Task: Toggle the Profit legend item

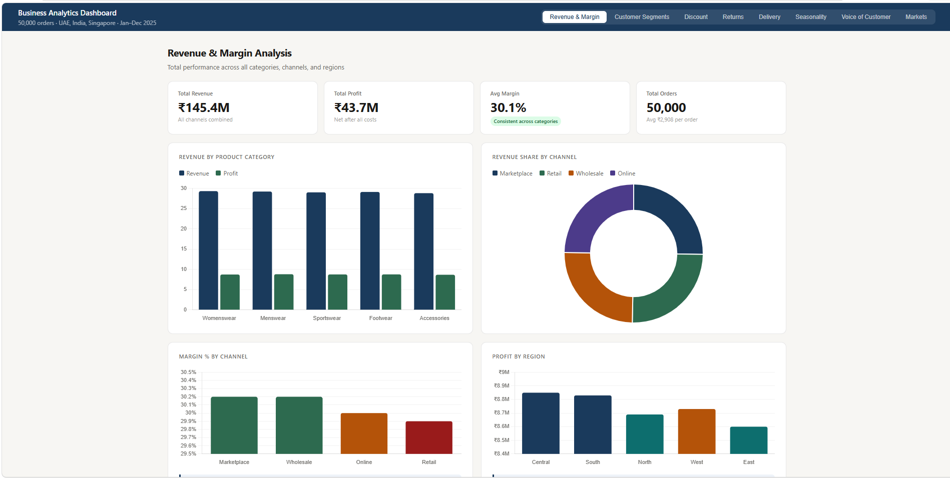Action: [x=227, y=173]
